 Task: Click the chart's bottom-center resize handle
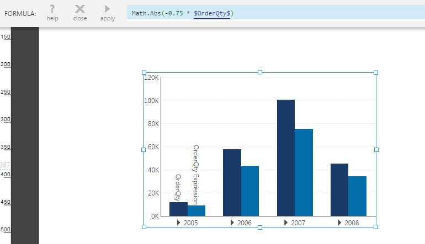(260, 227)
